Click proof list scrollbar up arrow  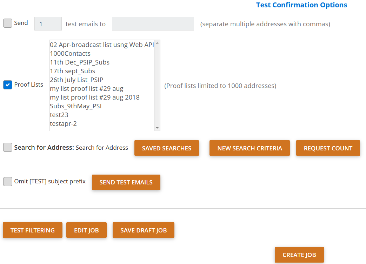click(157, 43)
